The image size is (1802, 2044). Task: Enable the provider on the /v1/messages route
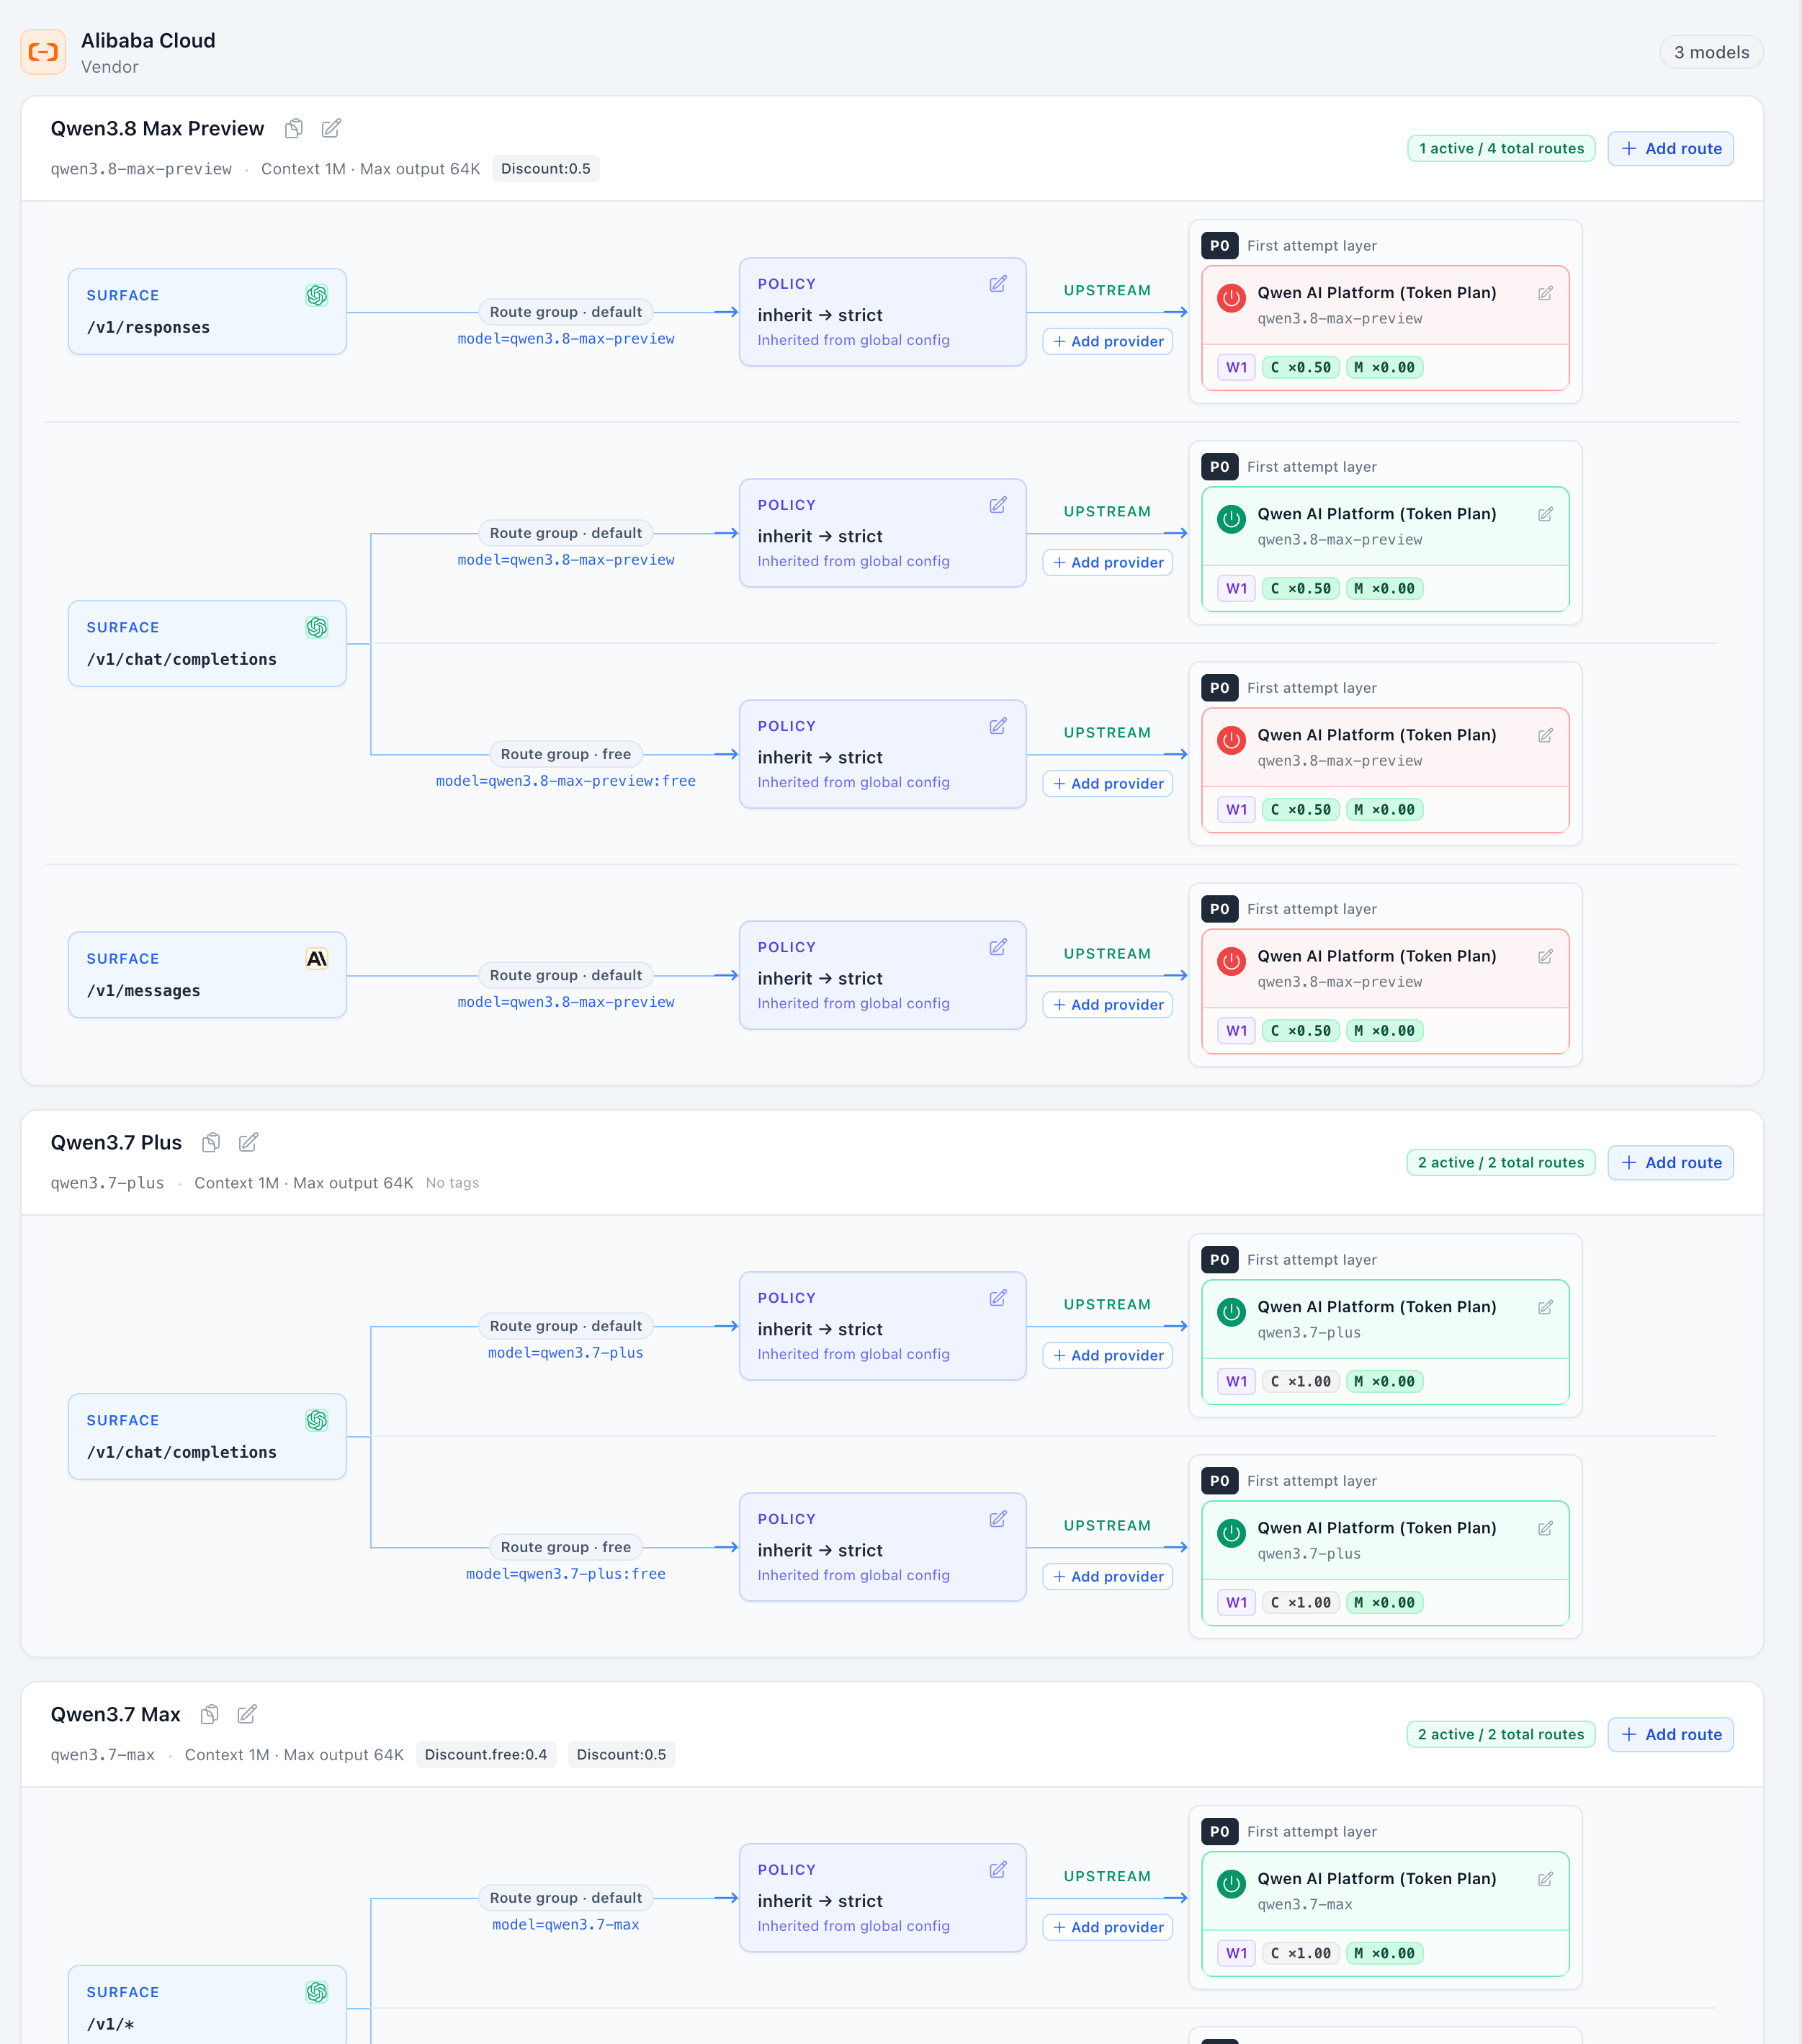(x=1231, y=960)
